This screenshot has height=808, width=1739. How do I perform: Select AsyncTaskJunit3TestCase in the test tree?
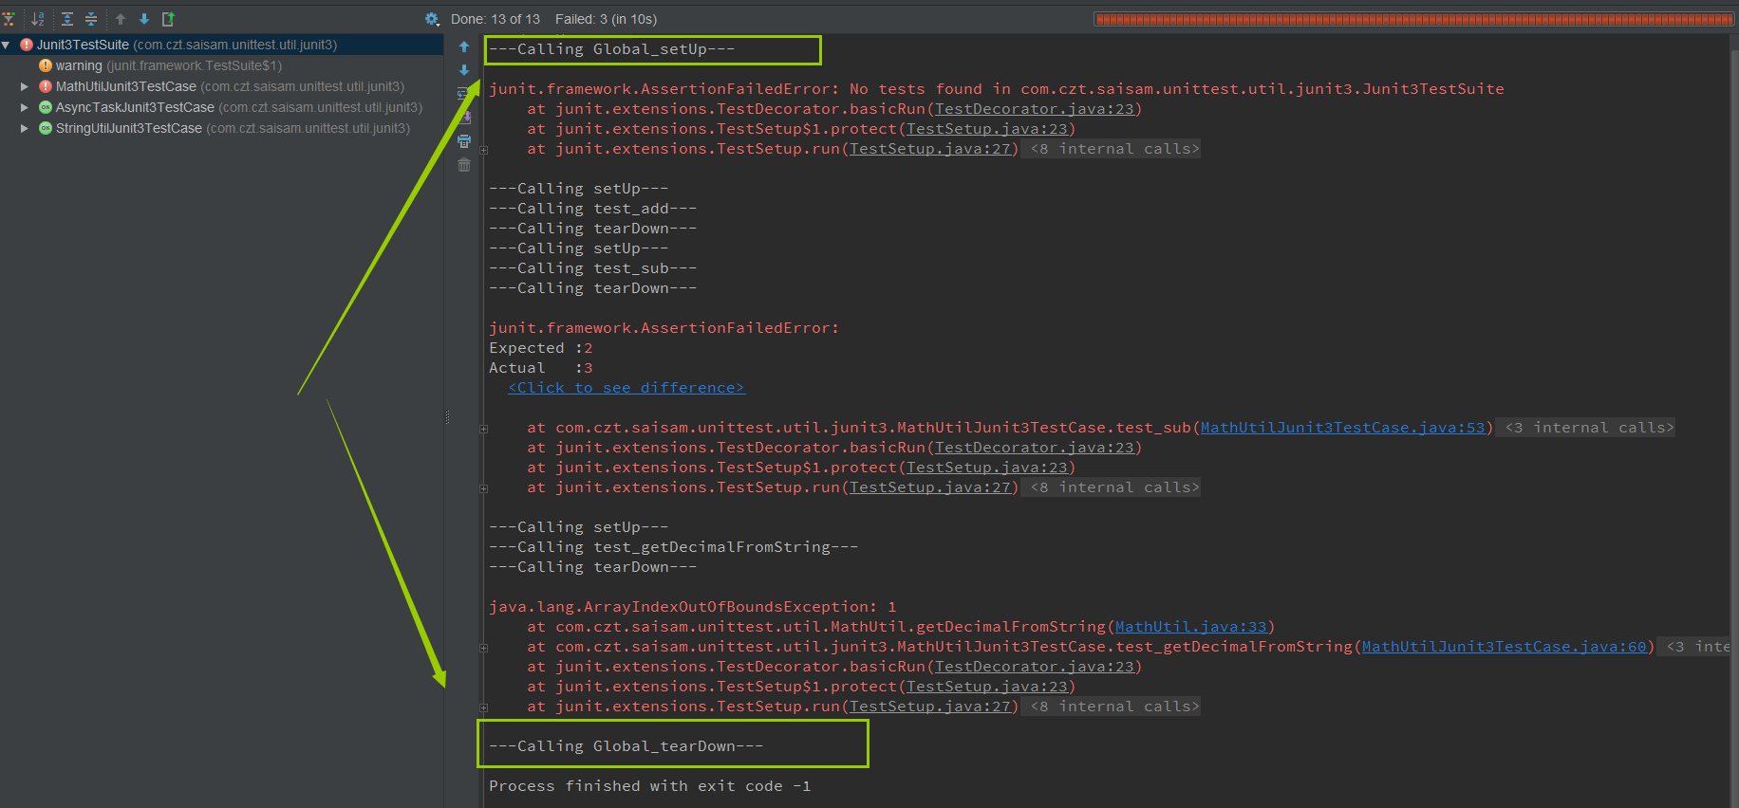pos(231,107)
